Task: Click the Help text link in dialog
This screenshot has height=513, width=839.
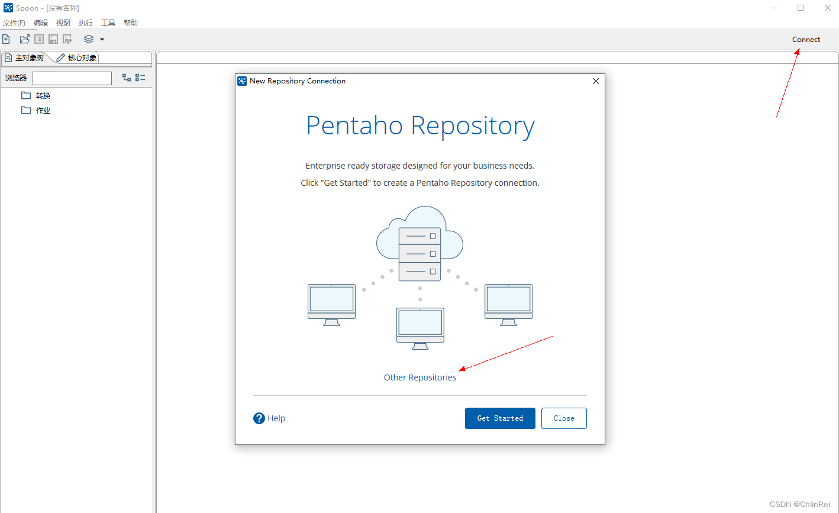Action: [x=276, y=418]
